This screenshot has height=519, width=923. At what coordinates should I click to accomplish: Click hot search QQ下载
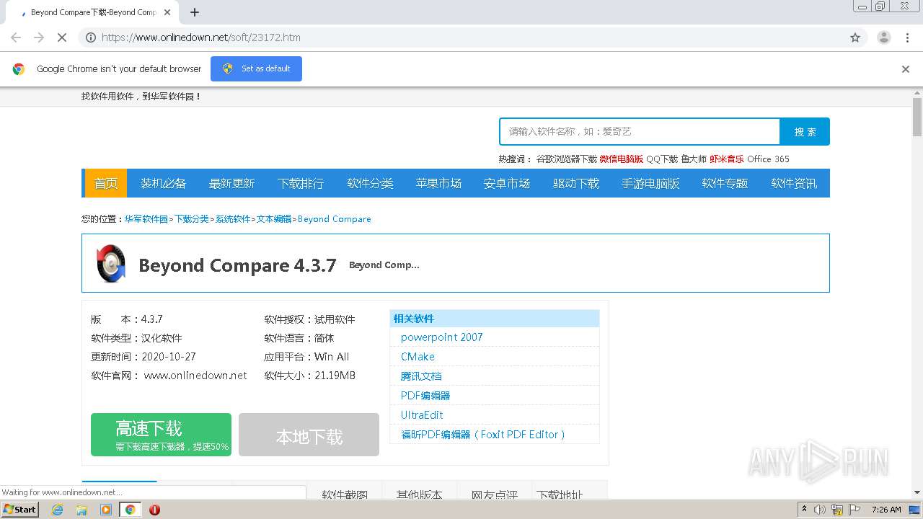662,159
